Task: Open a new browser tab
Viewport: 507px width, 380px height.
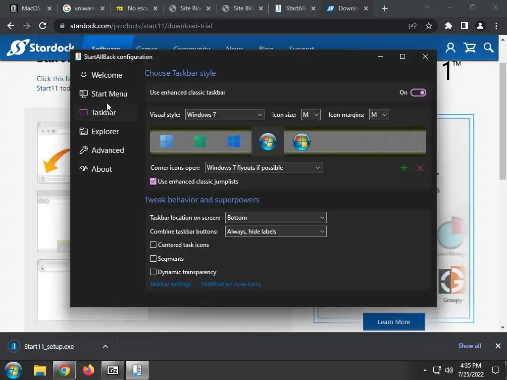Action: tap(384, 8)
